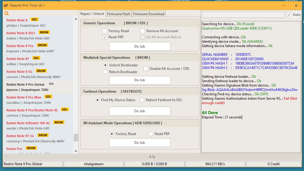Click the BROM badge beside Redmi Note 9T 5G
This screenshot has width=304, height=171.
pos(43,135)
